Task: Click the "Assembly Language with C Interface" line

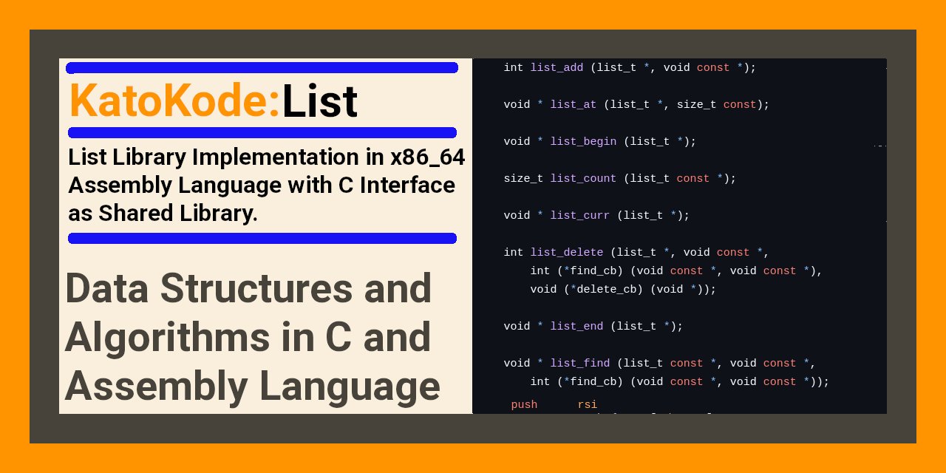Action: 262,186
